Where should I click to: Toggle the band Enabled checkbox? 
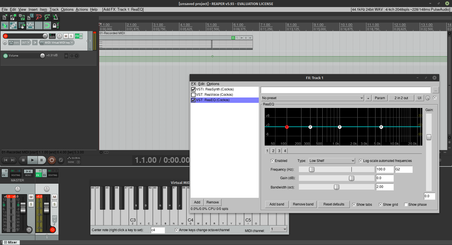272,161
